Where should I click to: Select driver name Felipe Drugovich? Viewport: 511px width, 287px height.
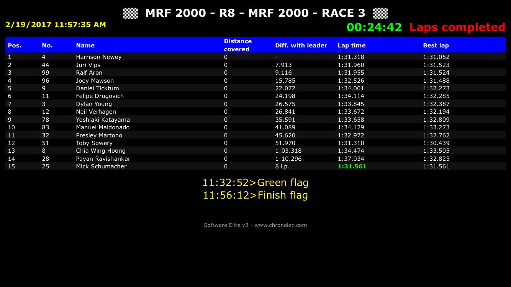click(100, 96)
